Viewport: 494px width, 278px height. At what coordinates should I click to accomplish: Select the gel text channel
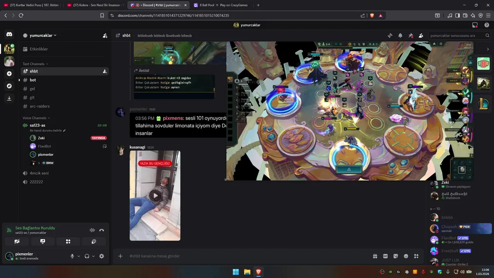coord(64,89)
